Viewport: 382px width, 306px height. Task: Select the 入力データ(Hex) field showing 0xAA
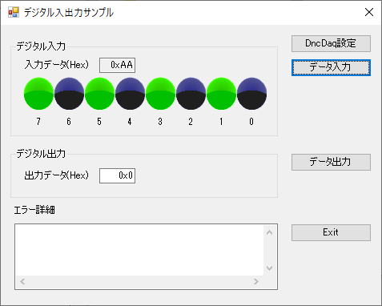point(118,65)
